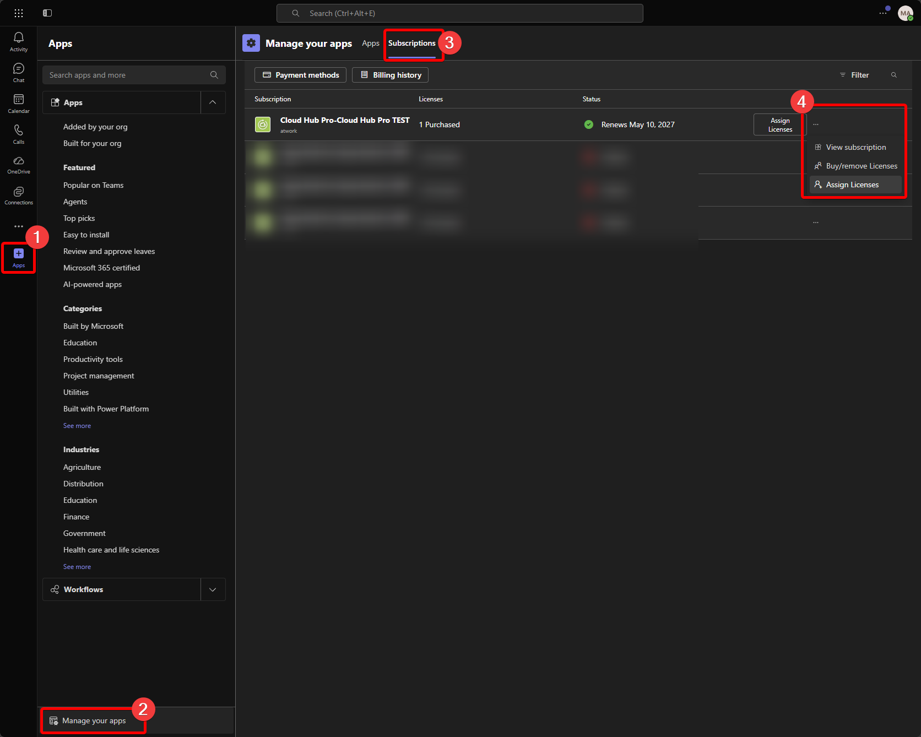
Task: Open the Agents list
Action: coord(75,202)
